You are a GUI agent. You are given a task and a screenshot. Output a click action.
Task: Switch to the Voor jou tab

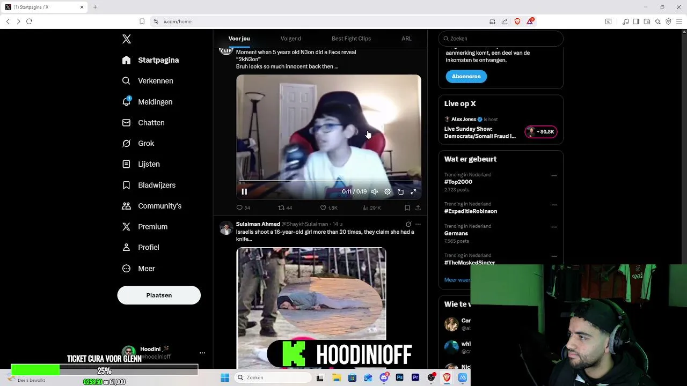239,39
